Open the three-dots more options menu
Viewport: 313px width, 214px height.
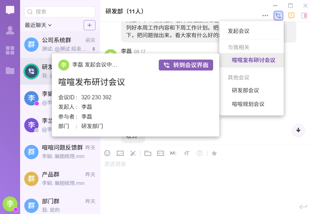[x=265, y=15]
